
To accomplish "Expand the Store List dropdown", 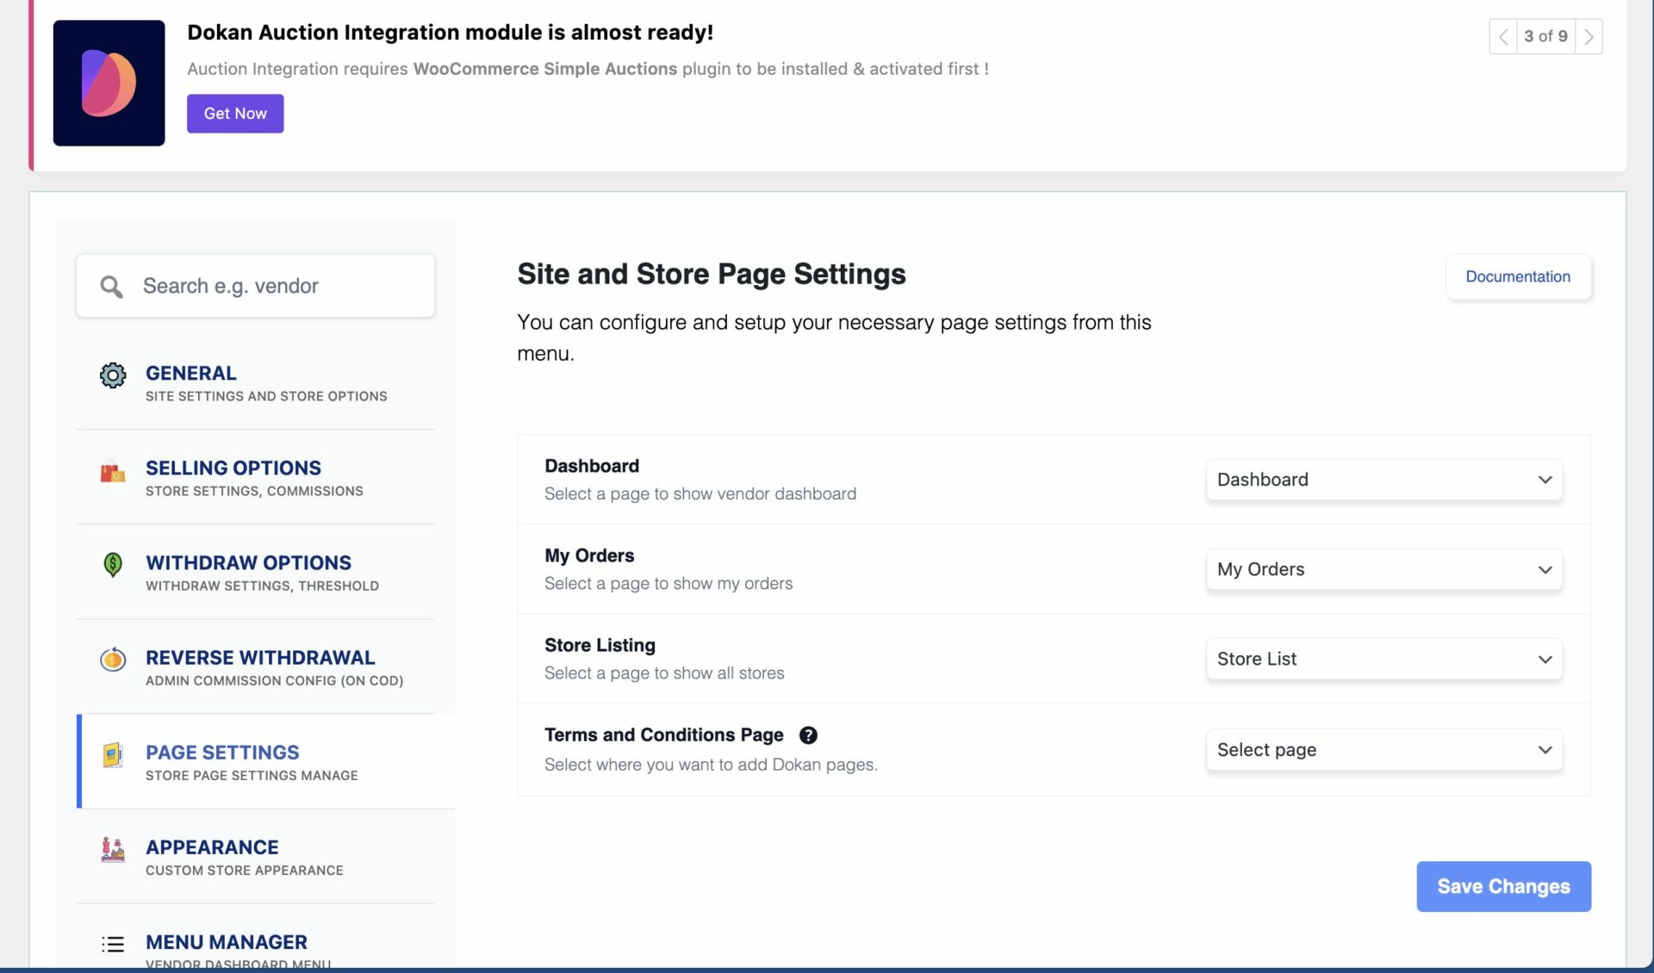I will point(1383,659).
